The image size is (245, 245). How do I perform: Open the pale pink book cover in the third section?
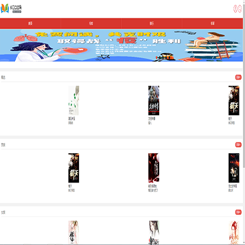pyautogui.click(x=73, y=233)
